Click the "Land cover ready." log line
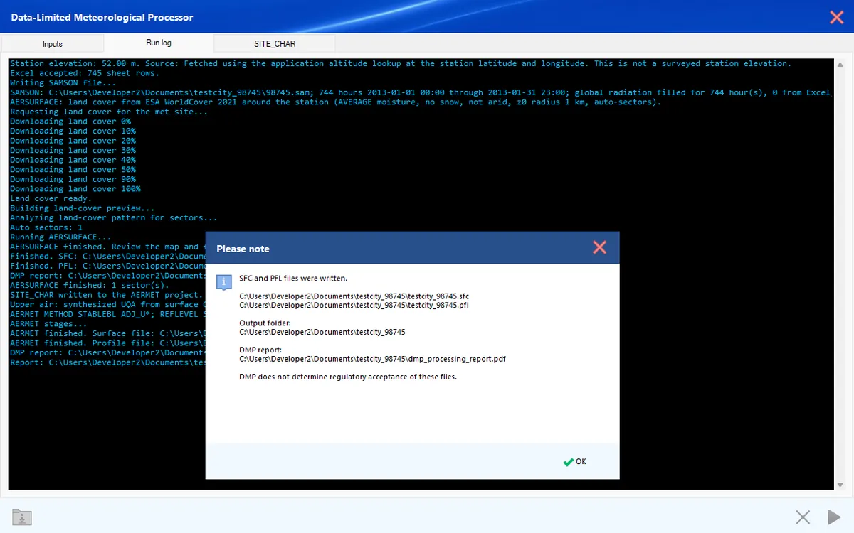The image size is (854, 533). (51, 199)
